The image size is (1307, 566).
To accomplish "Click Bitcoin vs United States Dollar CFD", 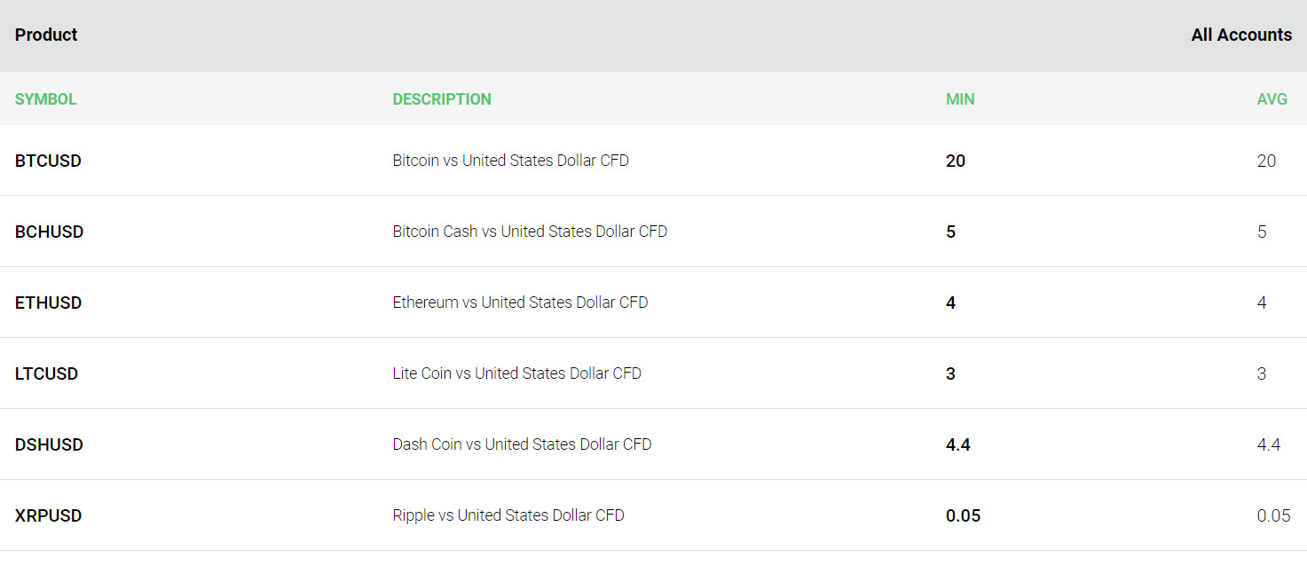I will click(x=510, y=161).
